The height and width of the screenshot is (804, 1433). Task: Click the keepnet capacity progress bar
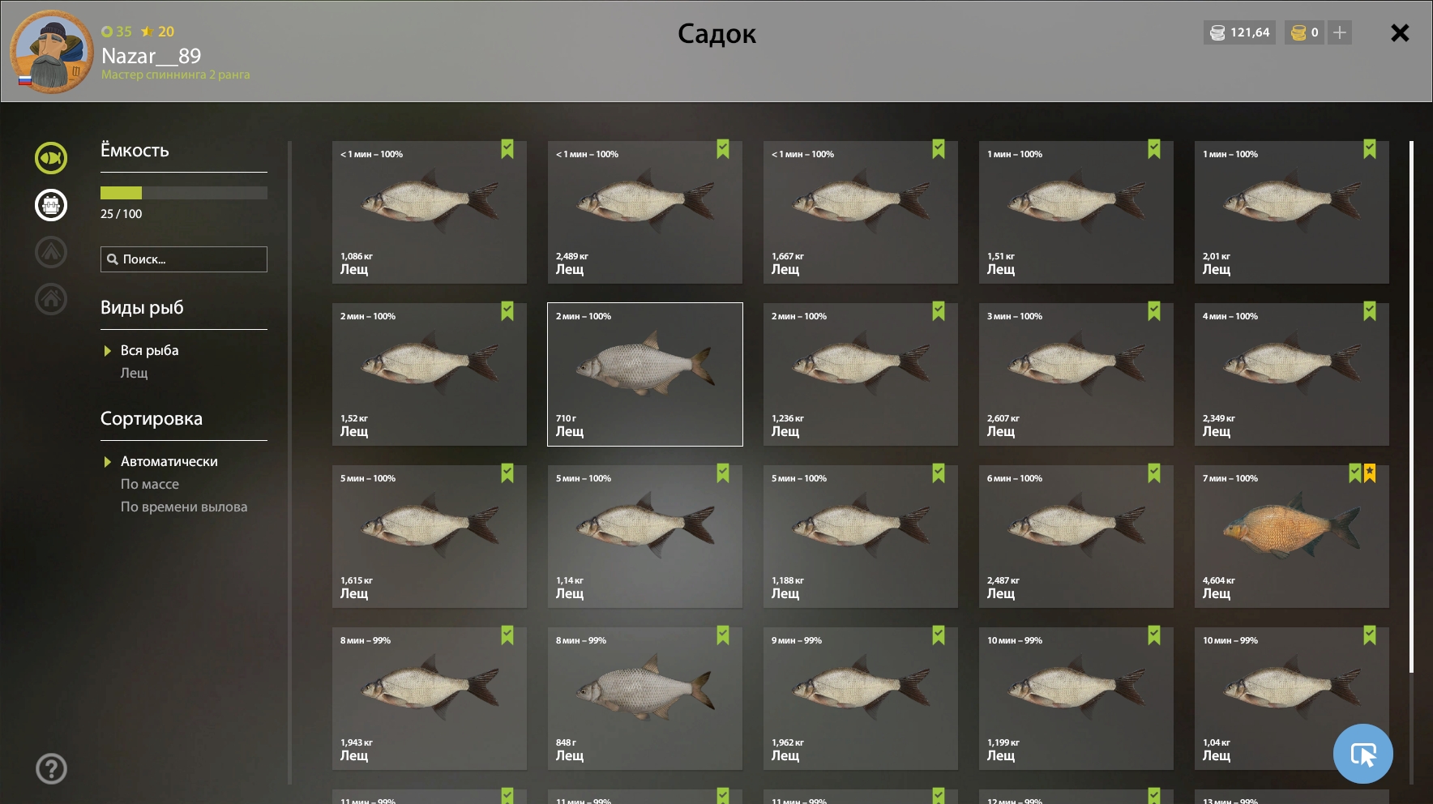[x=184, y=193]
